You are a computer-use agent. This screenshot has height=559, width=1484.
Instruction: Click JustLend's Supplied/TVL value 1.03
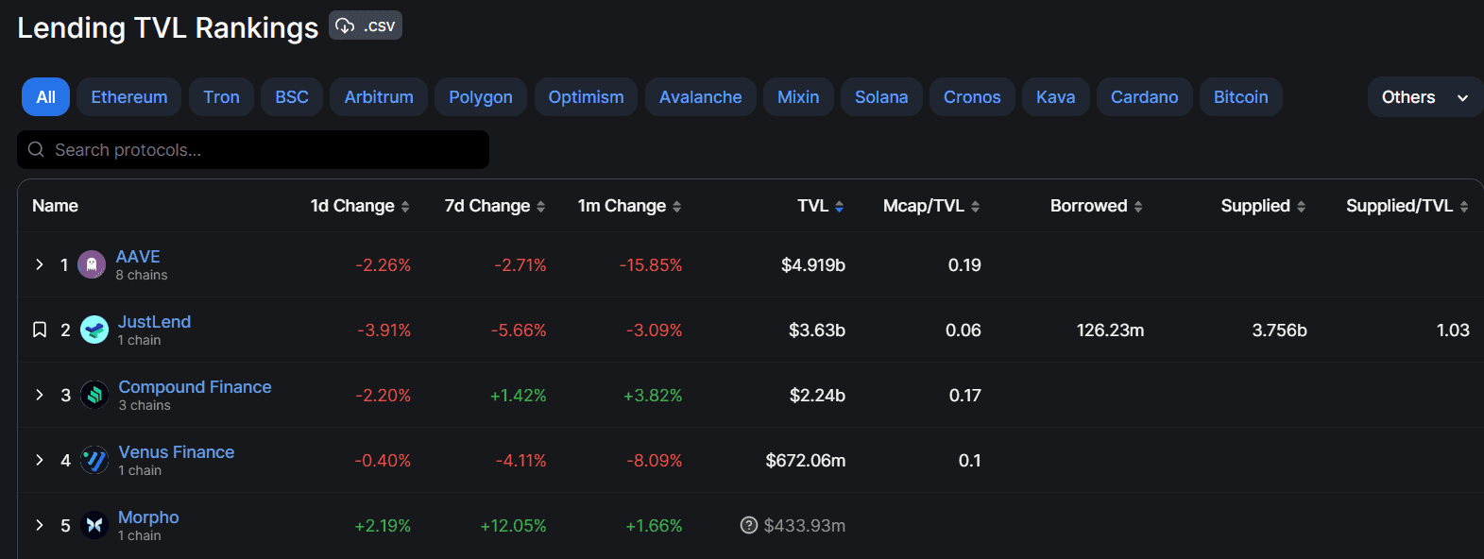pyautogui.click(x=1453, y=330)
